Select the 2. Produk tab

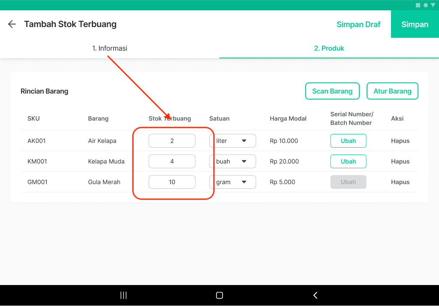tap(329, 48)
